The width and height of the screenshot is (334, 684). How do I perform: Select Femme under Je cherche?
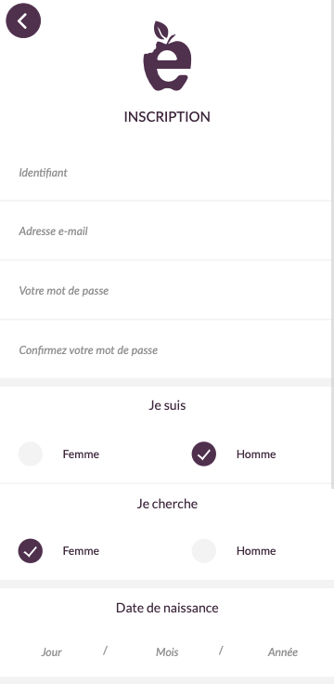(x=30, y=551)
